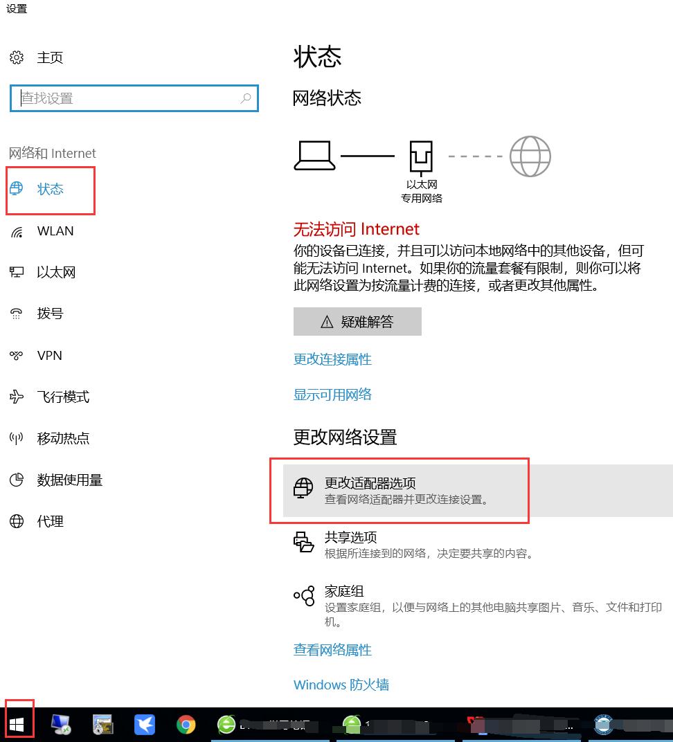Launch Chrome from the taskbar

186,725
